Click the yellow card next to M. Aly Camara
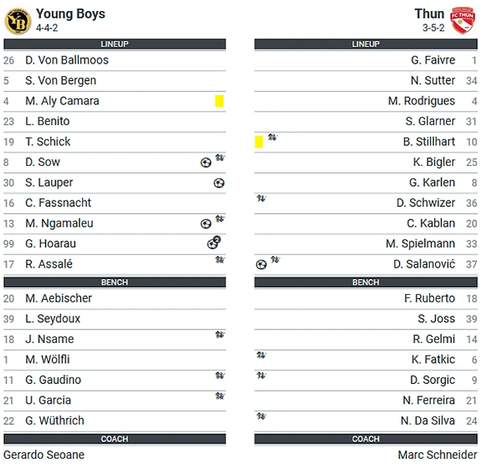 (x=219, y=101)
